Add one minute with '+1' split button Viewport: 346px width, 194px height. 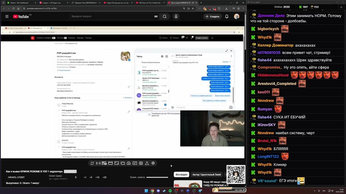(85, 177)
